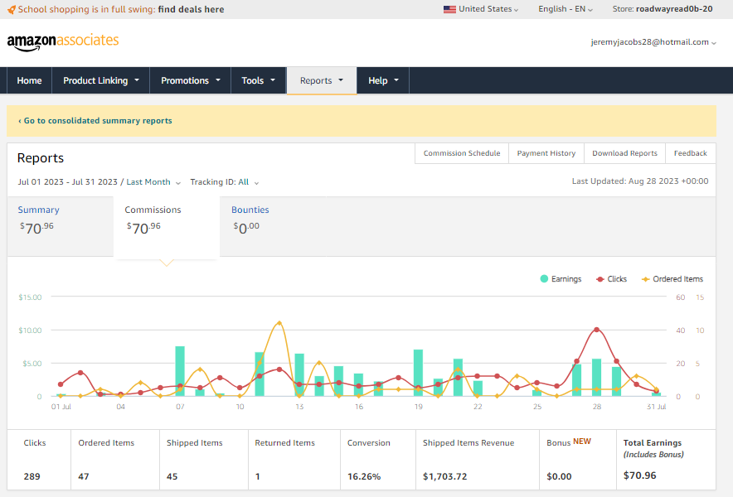Click the Store roadwayread0b-20 label
The image size is (733, 497).
point(663,9)
